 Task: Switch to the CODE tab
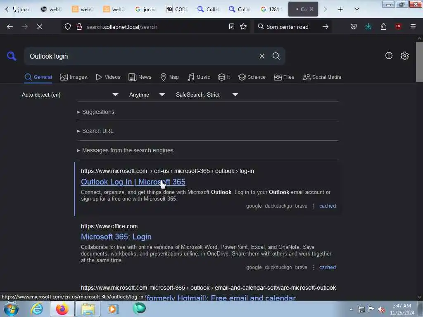click(177, 9)
